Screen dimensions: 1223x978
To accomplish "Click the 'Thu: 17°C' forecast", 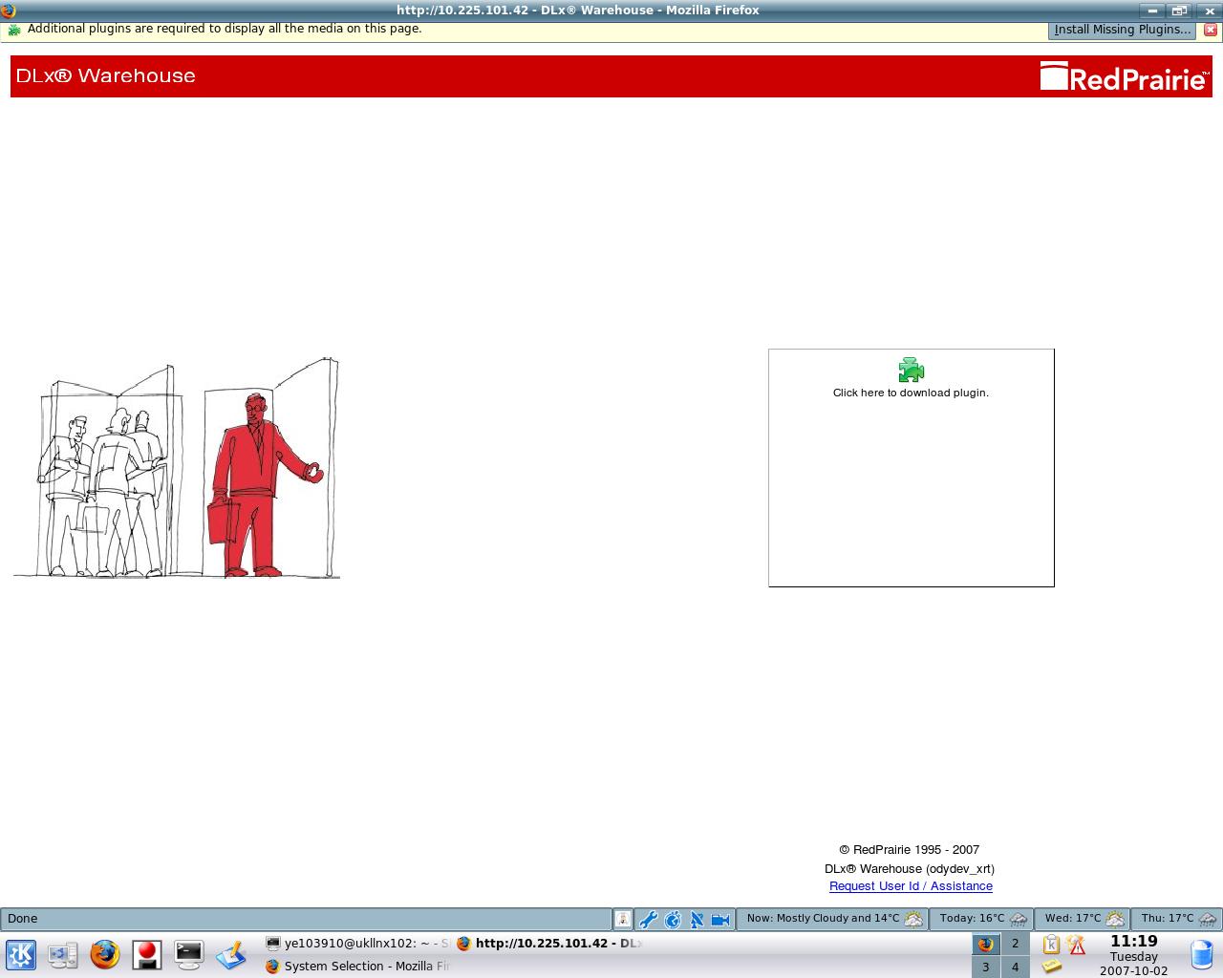I will point(1178,919).
